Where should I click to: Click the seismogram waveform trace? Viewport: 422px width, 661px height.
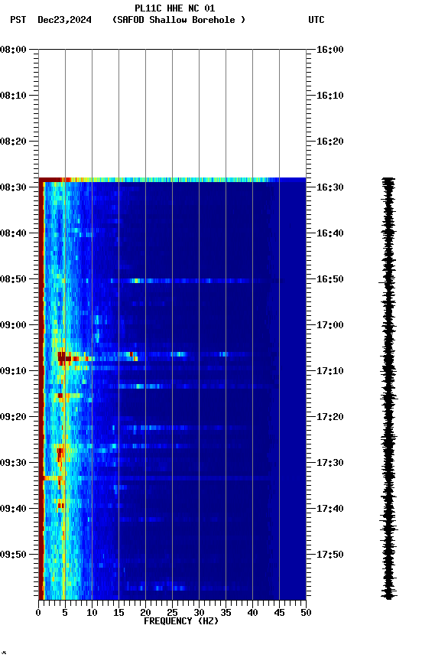tap(388, 388)
